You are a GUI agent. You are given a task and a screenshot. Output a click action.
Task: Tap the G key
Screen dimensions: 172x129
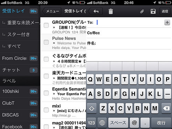click(125, 94)
